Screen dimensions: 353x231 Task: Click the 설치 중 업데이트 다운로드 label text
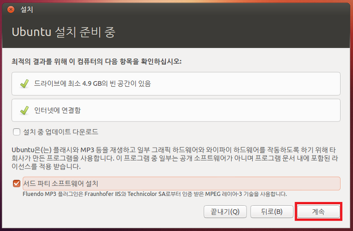coord(60,132)
